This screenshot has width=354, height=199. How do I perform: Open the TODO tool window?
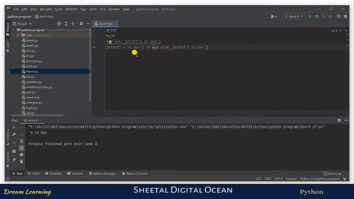[x=34, y=174]
